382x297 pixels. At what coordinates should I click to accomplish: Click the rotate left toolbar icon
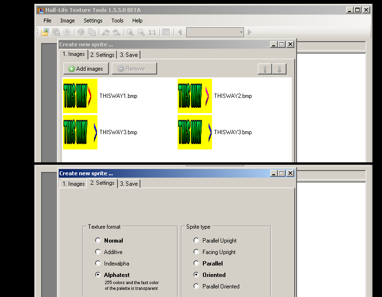click(106, 32)
